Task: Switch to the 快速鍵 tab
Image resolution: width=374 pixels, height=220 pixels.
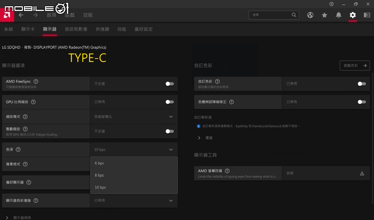Action: (102, 29)
